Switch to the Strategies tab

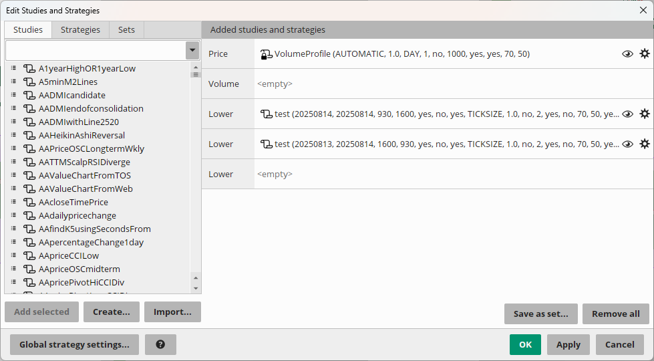tap(80, 30)
